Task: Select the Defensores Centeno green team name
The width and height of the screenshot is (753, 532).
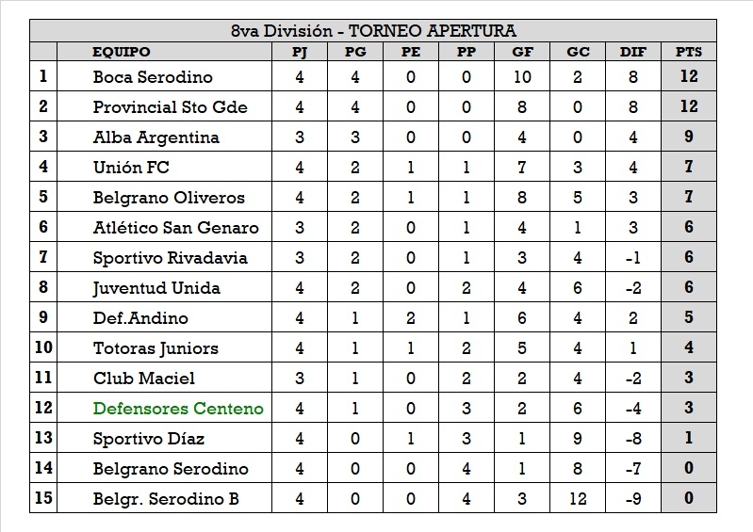Action: tap(178, 409)
